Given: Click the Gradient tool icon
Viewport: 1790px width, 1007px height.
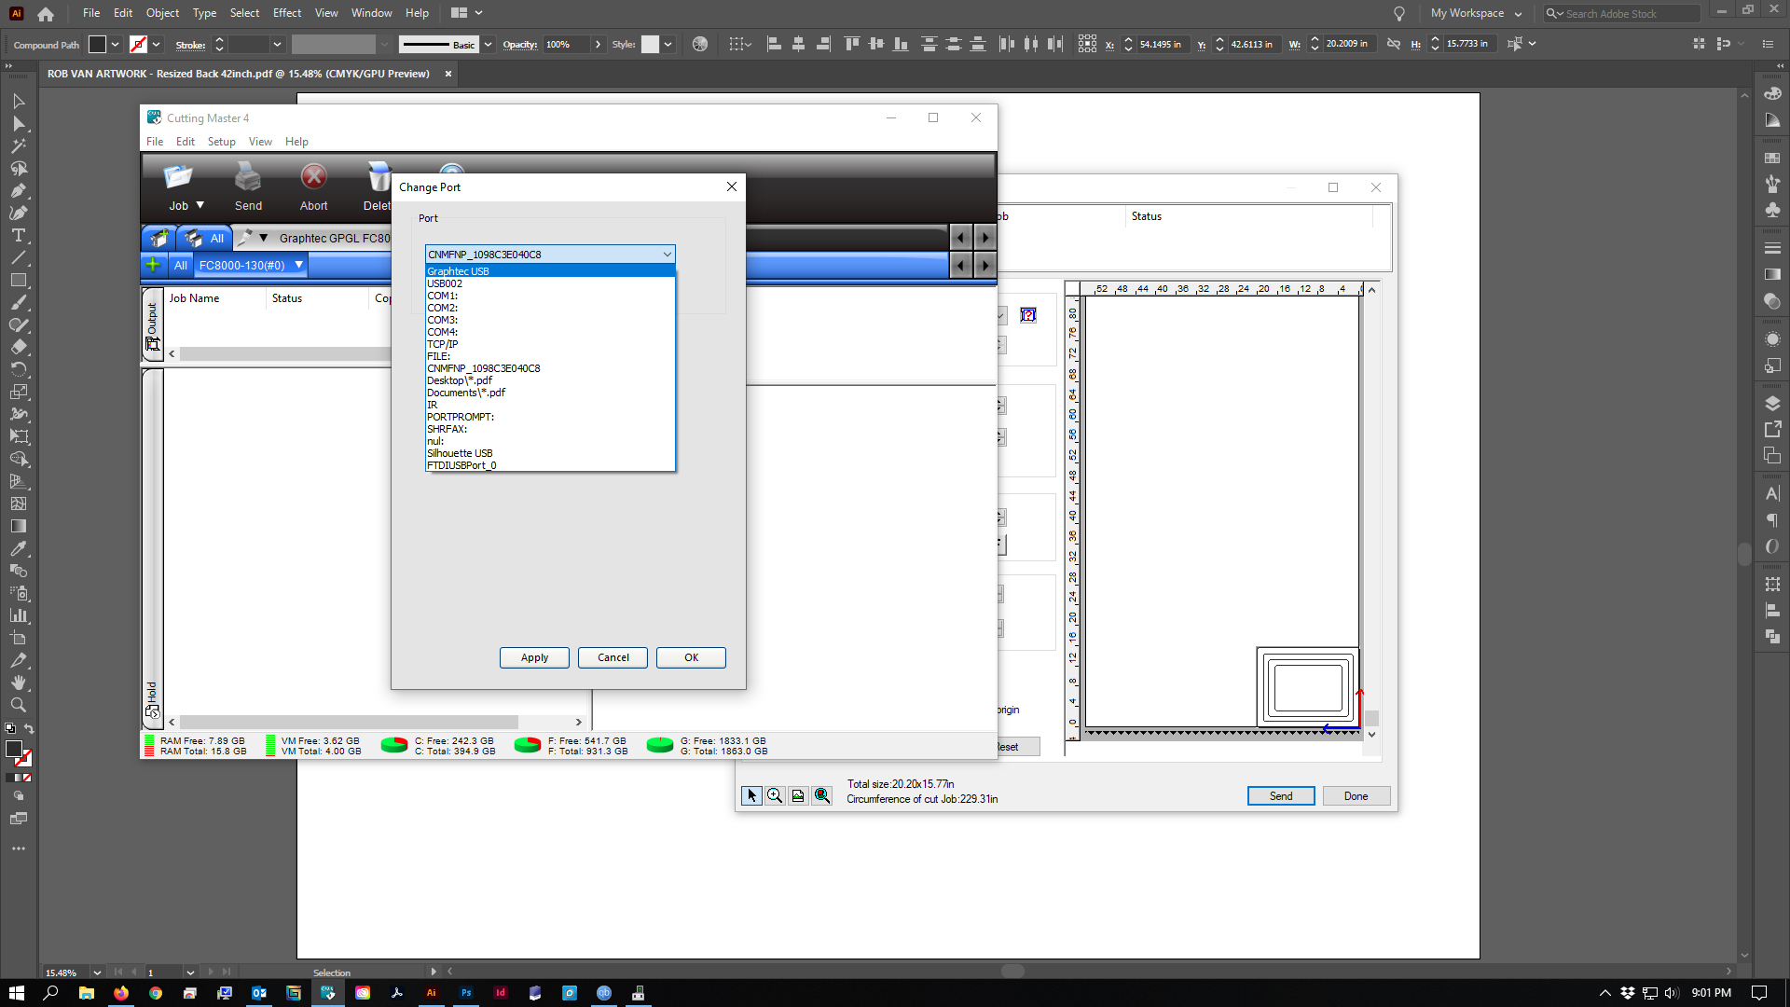Looking at the screenshot, I should point(19,526).
